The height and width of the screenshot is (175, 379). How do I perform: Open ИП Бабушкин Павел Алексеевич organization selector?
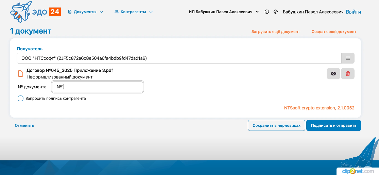coord(224,12)
